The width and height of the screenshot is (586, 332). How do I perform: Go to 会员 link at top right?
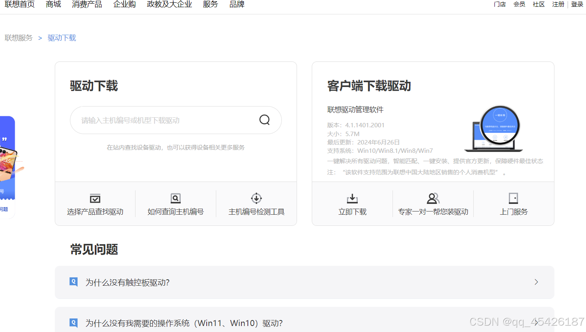point(519,4)
